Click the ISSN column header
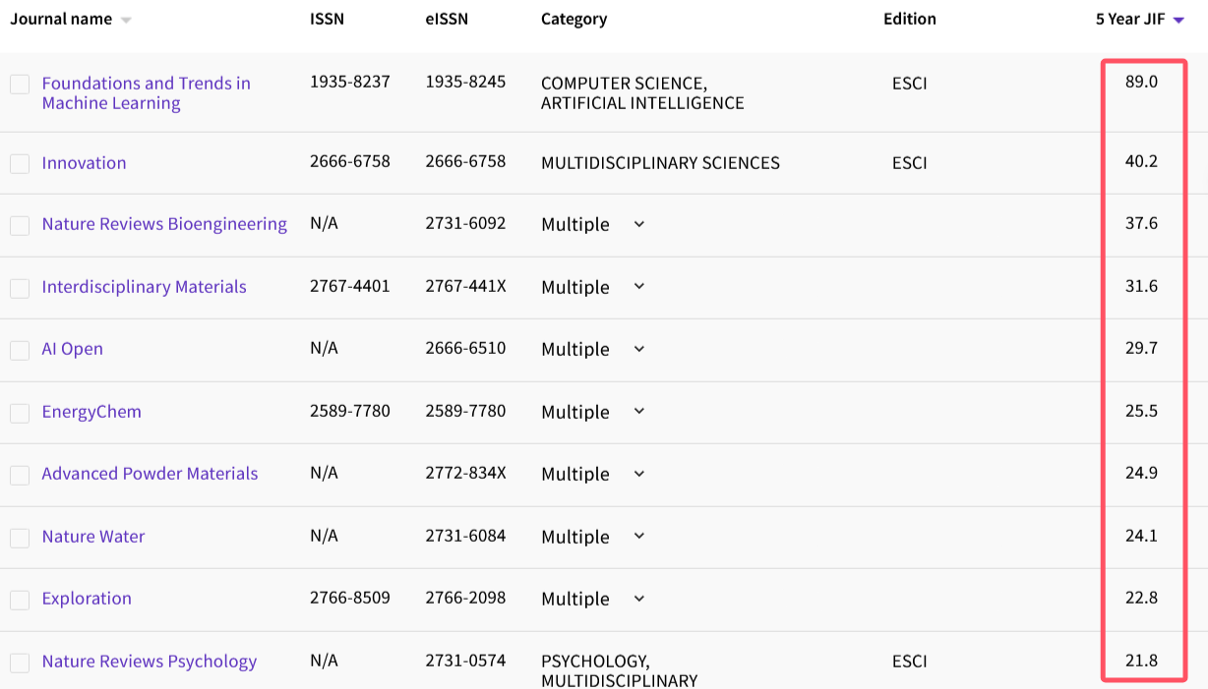Screen dimensions: 1208x689 click(x=327, y=19)
